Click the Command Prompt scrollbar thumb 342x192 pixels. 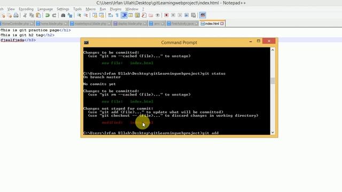pyautogui.click(x=273, y=81)
